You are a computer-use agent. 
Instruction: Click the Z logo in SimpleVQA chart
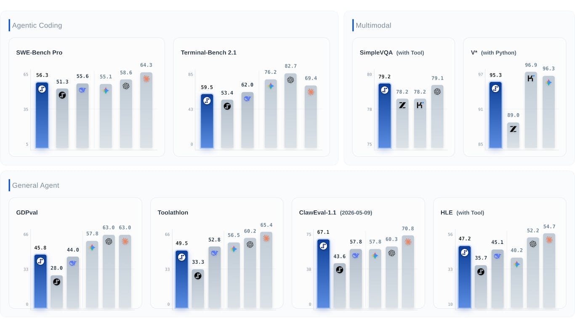point(402,105)
